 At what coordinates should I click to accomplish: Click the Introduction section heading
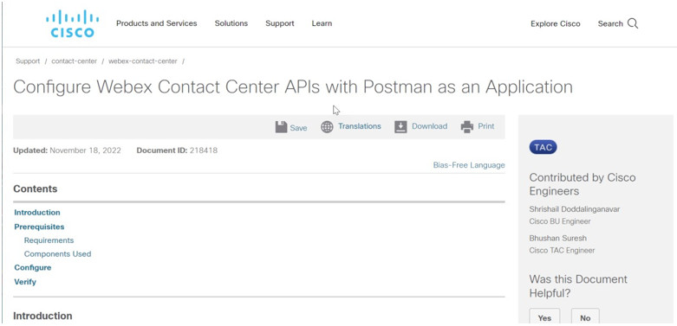tap(42, 316)
